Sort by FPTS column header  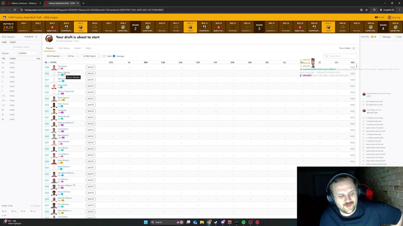[x=111, y=62]
